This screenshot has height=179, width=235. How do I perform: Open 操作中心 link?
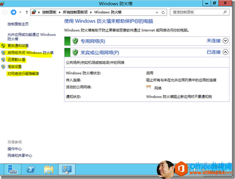click(14, 149)
